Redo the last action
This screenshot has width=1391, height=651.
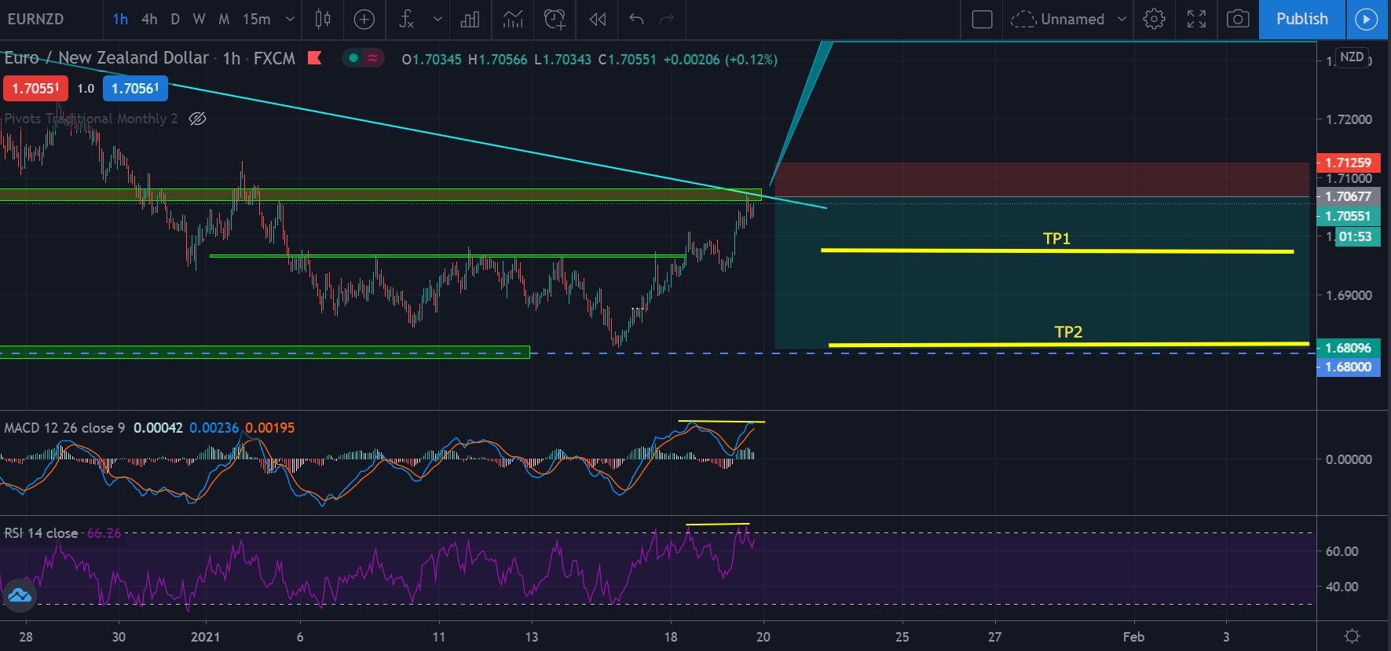[x=667, y=19]
